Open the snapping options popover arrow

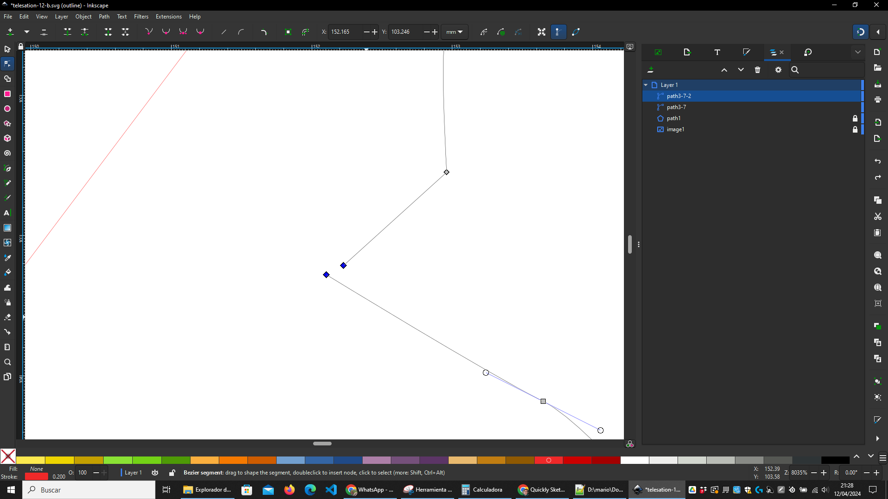coord(878,32)
